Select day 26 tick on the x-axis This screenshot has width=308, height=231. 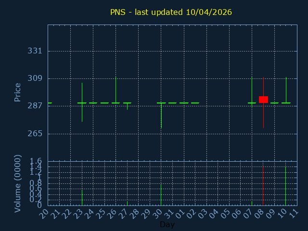(x=112, y=213)
